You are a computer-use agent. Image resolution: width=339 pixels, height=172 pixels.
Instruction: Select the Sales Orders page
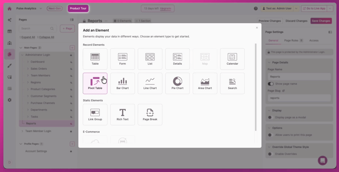[39, 69]
